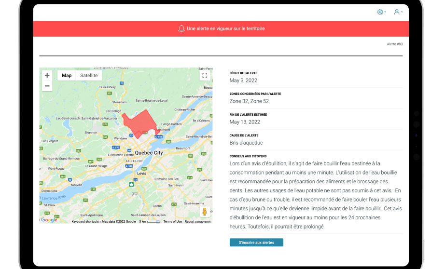The height and width of the screenshot is (269, 431).
Task: Click the May 3, 2022 start date
Action: click(x=243, y=81)
